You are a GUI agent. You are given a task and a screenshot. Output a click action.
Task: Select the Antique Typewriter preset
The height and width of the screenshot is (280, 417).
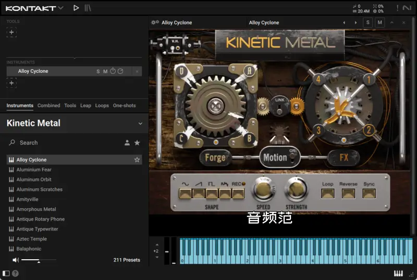(74, 229)
